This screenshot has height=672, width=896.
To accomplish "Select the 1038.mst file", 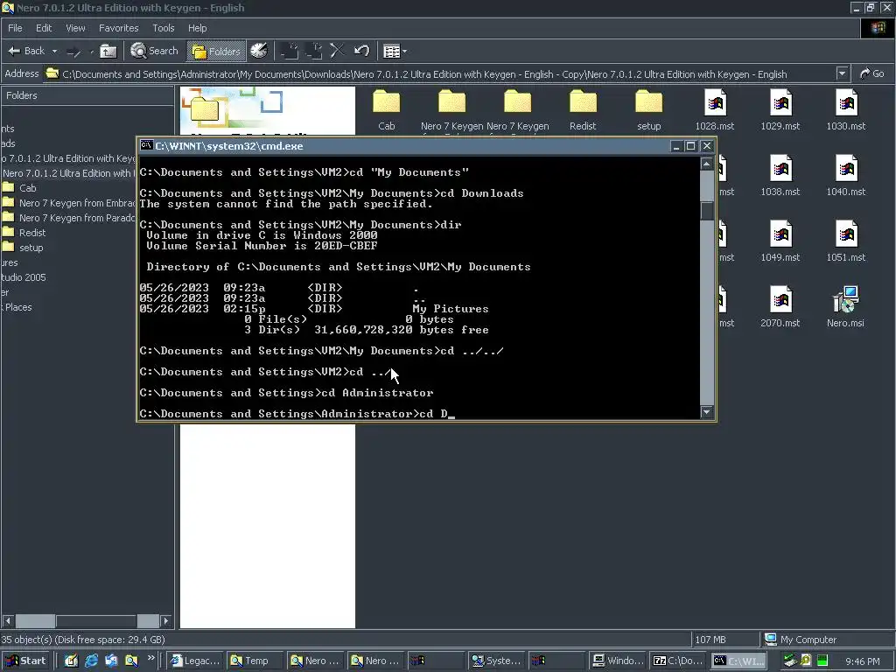I will pyautogui.click(x=780, y=175).
